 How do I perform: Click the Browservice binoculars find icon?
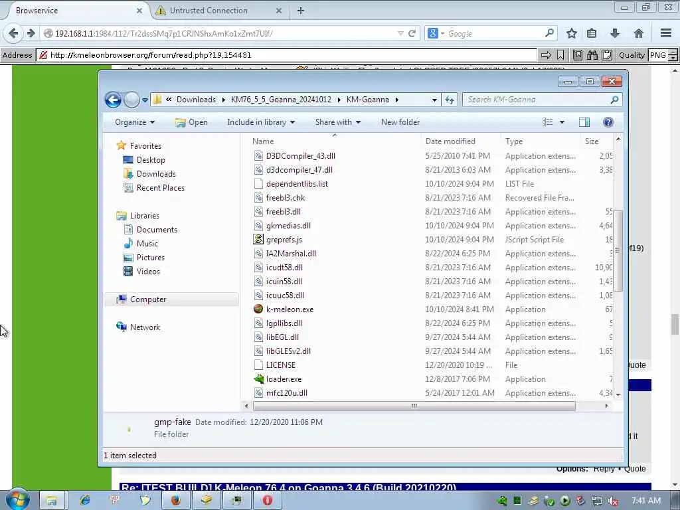tap(592, 55)
